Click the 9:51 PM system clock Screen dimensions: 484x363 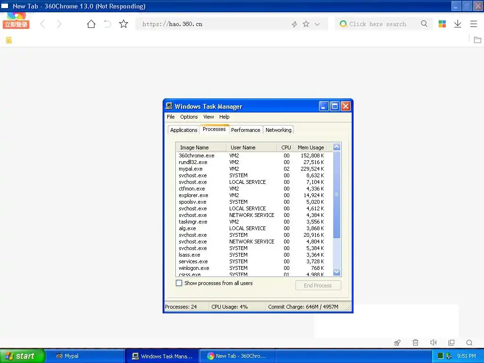(x=467, y=356)
